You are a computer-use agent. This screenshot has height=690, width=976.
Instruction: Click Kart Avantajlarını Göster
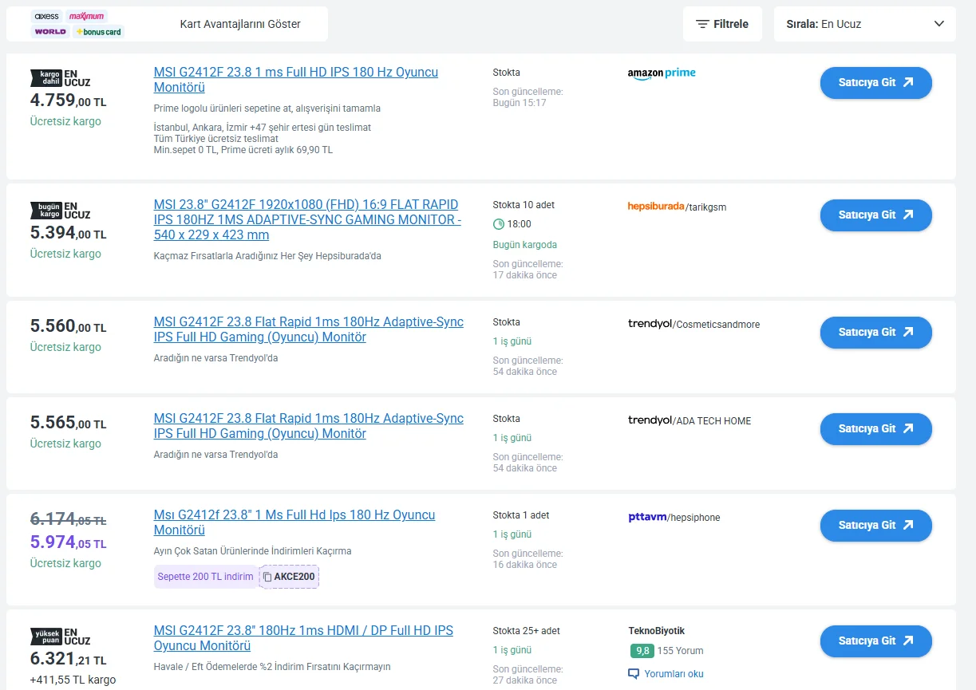(x=240, y=24)
